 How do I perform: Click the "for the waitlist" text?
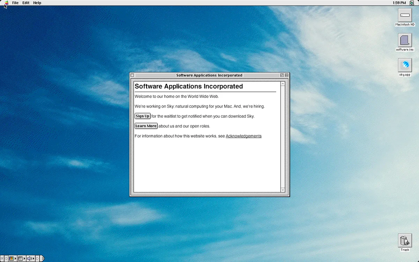pyautogui.click(x=203, y=116)
